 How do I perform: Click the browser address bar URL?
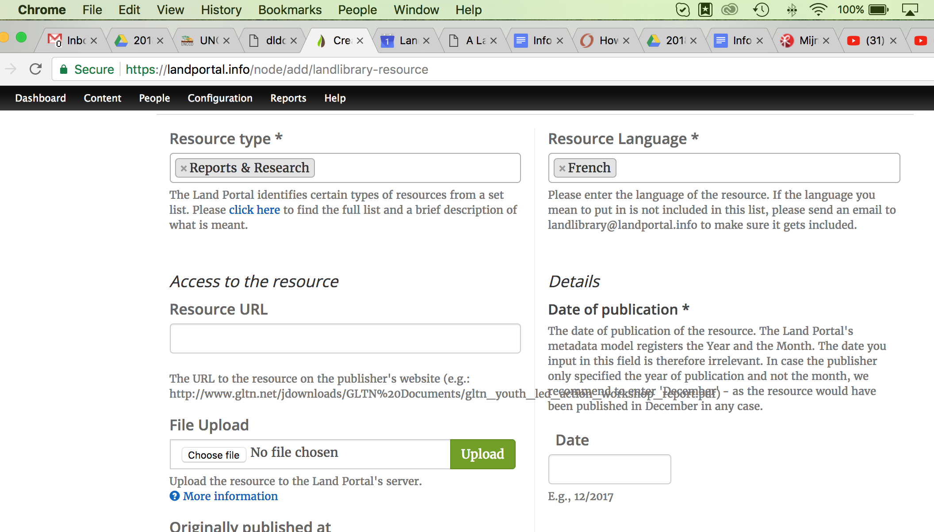[277, 69]
